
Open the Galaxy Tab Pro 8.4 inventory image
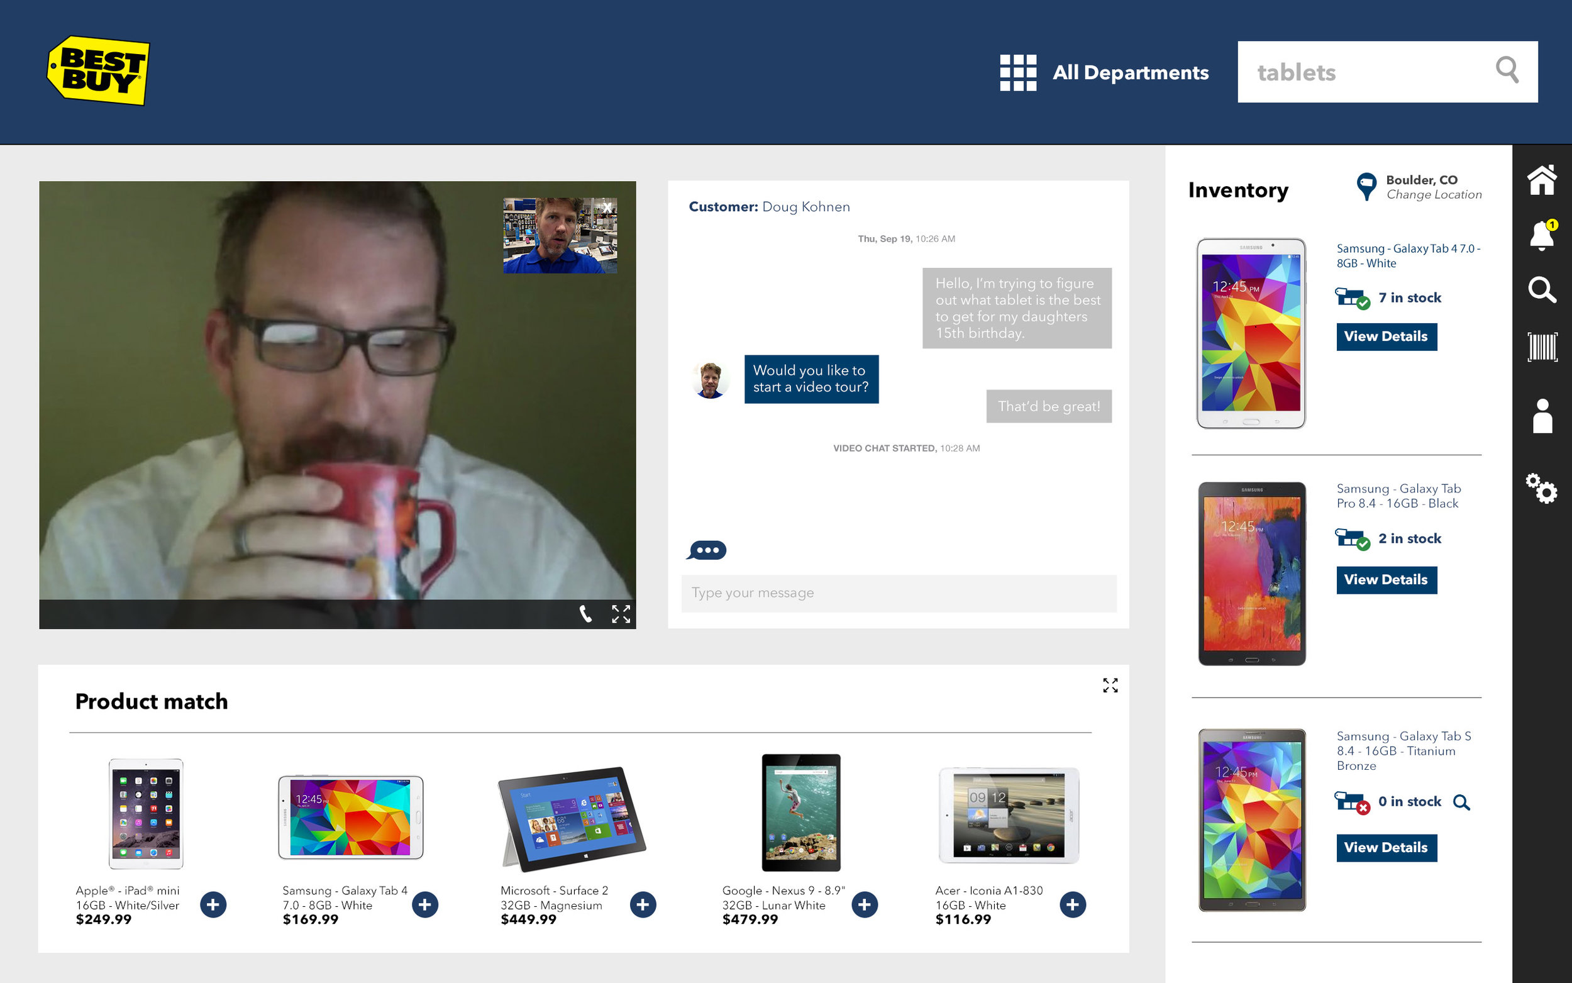click(x=1251, y=574)
